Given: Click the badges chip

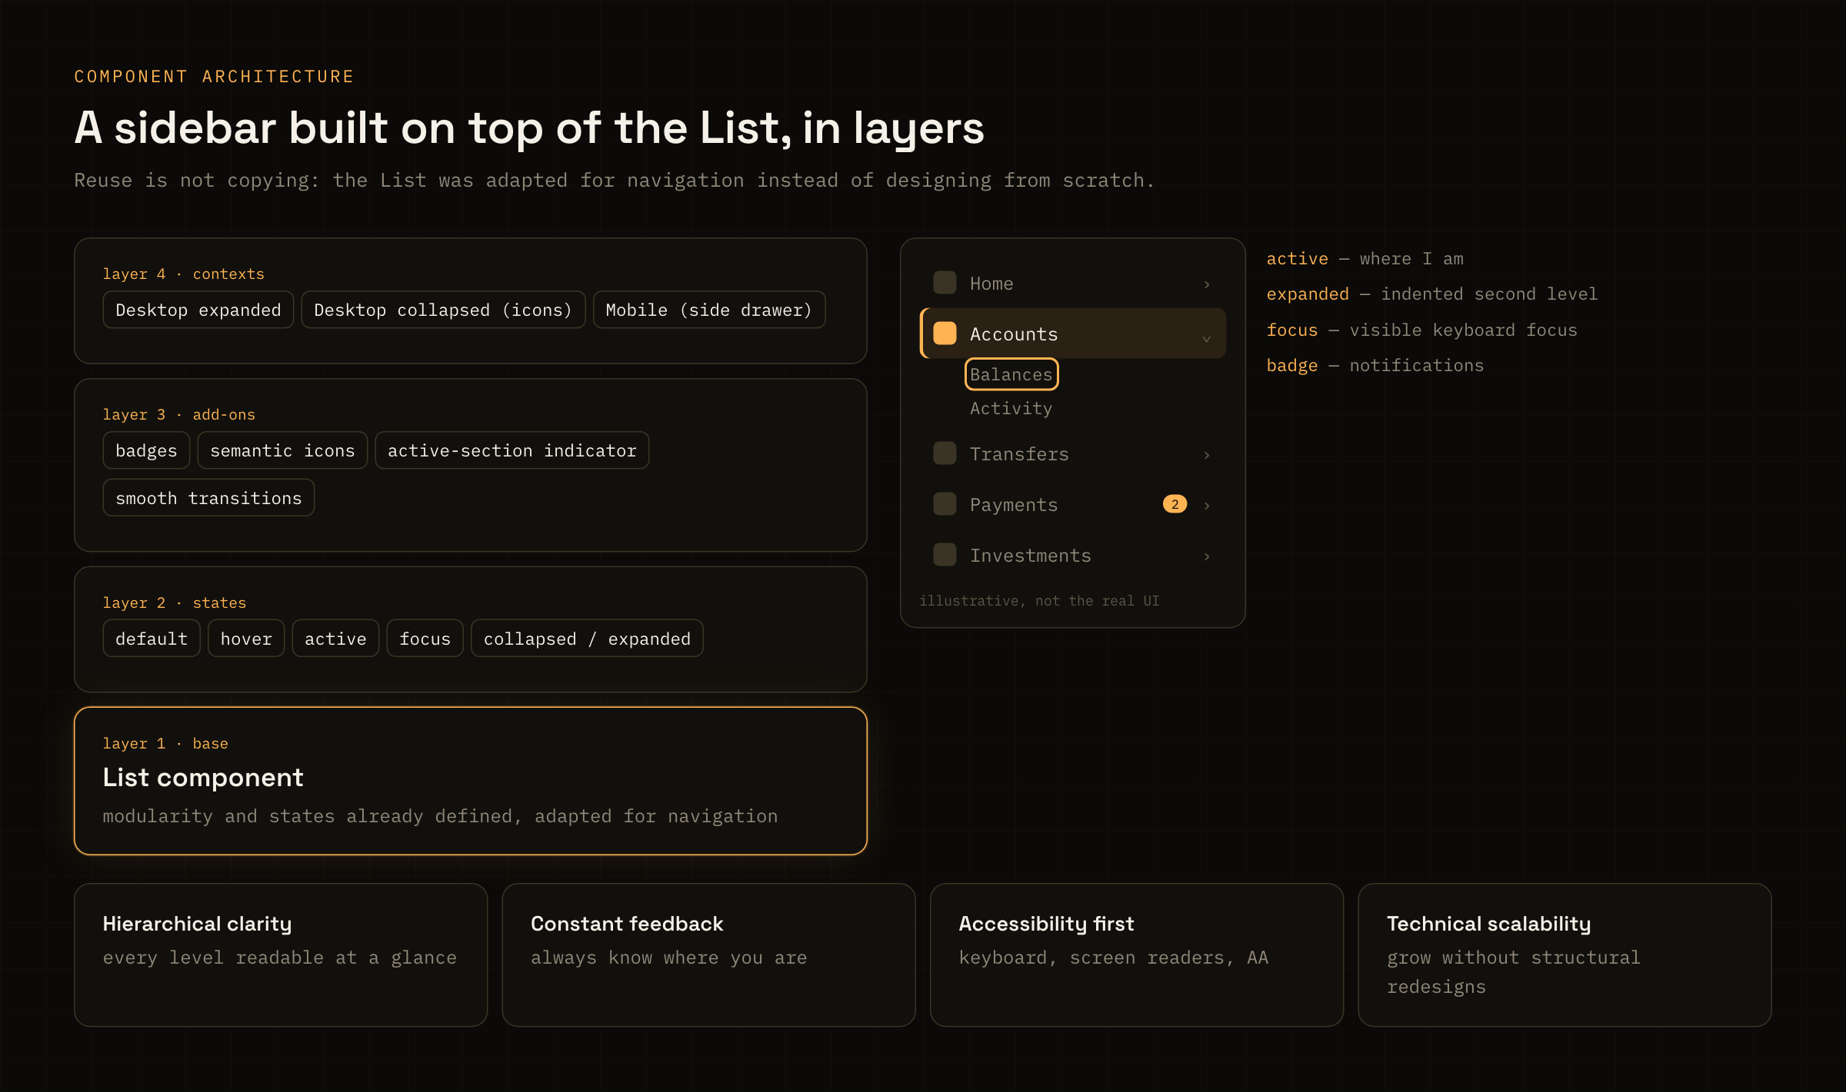Looking at the screenshot, I should point(146,450).
